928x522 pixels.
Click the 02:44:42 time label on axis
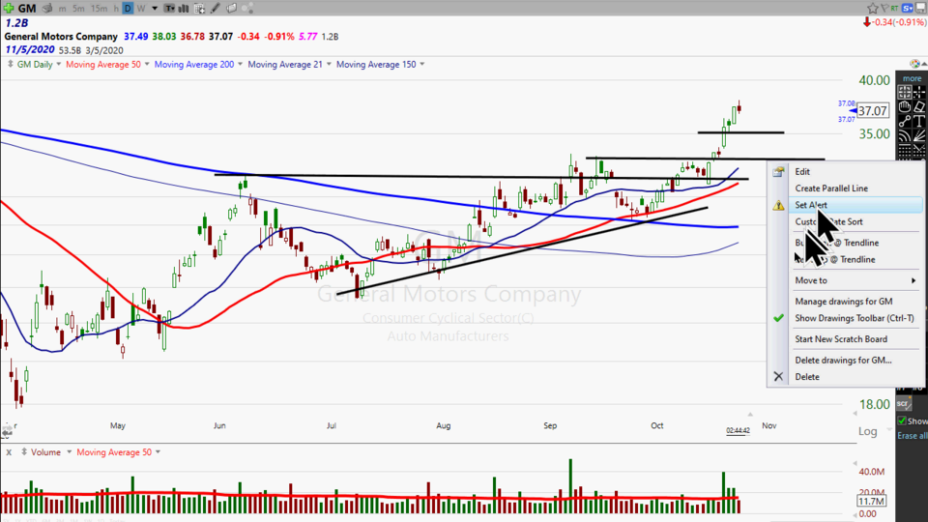coord(738,430)
